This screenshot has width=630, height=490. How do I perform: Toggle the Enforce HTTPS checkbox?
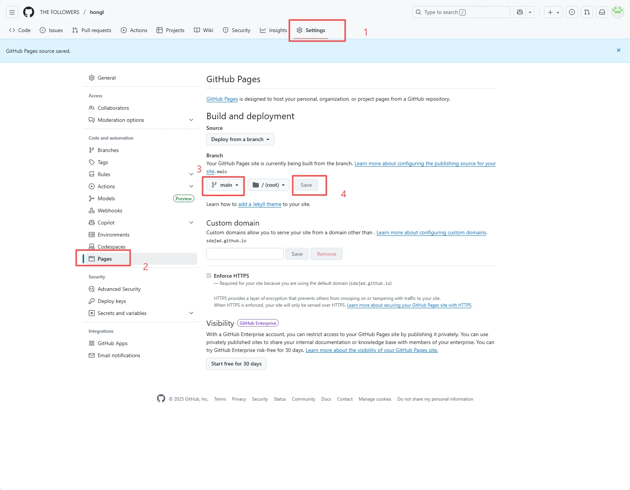(x=209, y=276)
